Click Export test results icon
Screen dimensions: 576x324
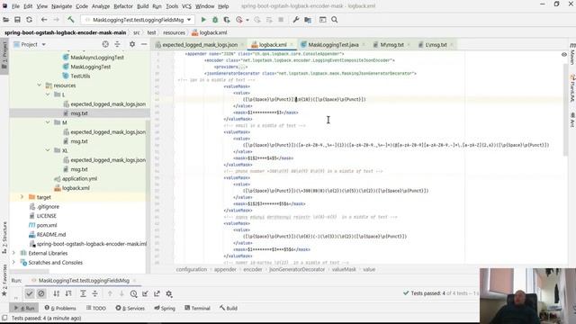[157, 293]
